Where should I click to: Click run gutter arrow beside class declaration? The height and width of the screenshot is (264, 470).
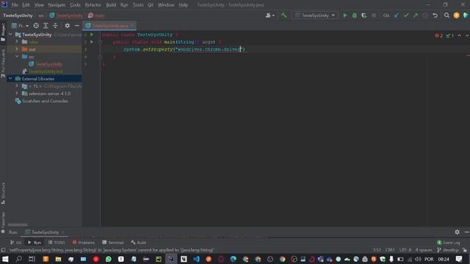[x=92, y=34]
